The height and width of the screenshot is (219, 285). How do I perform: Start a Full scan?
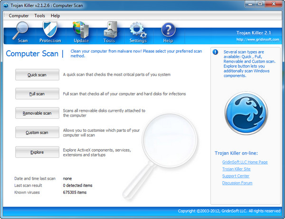(37, 94)
